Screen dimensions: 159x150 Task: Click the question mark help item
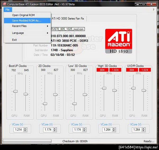(153, 10)
